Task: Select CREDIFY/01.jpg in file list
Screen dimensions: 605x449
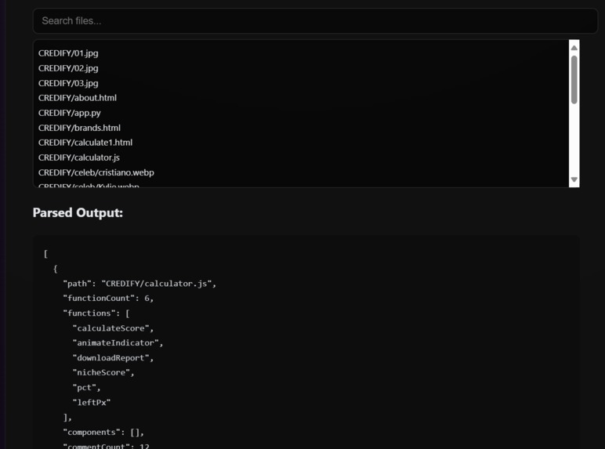Action: pyautogui.click(x=68, y=53)
